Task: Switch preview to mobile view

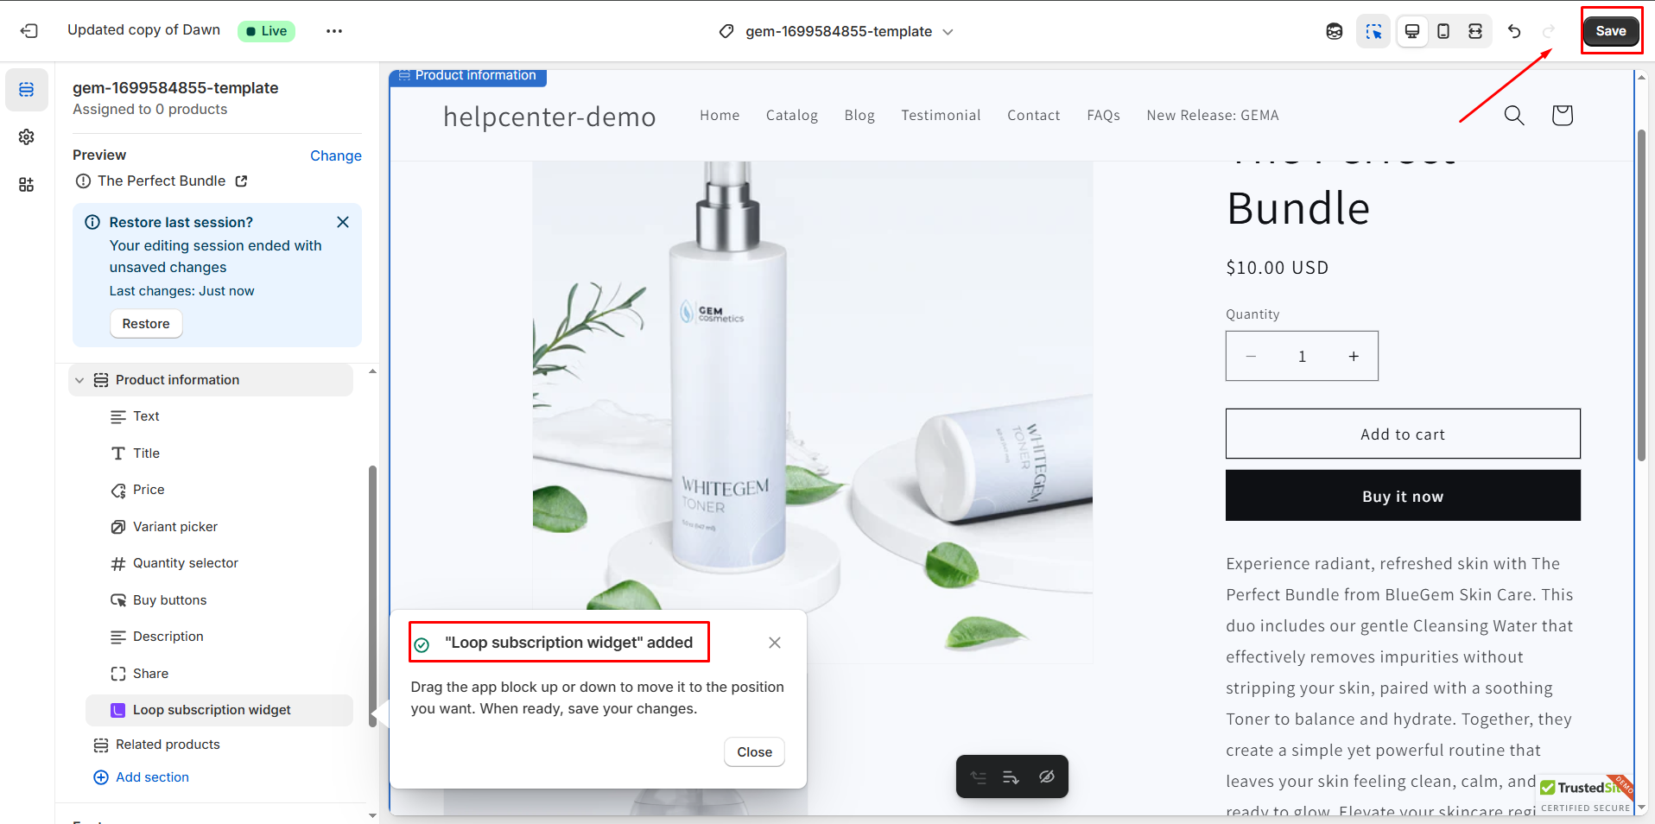Action: click(x=1443, y=31)
